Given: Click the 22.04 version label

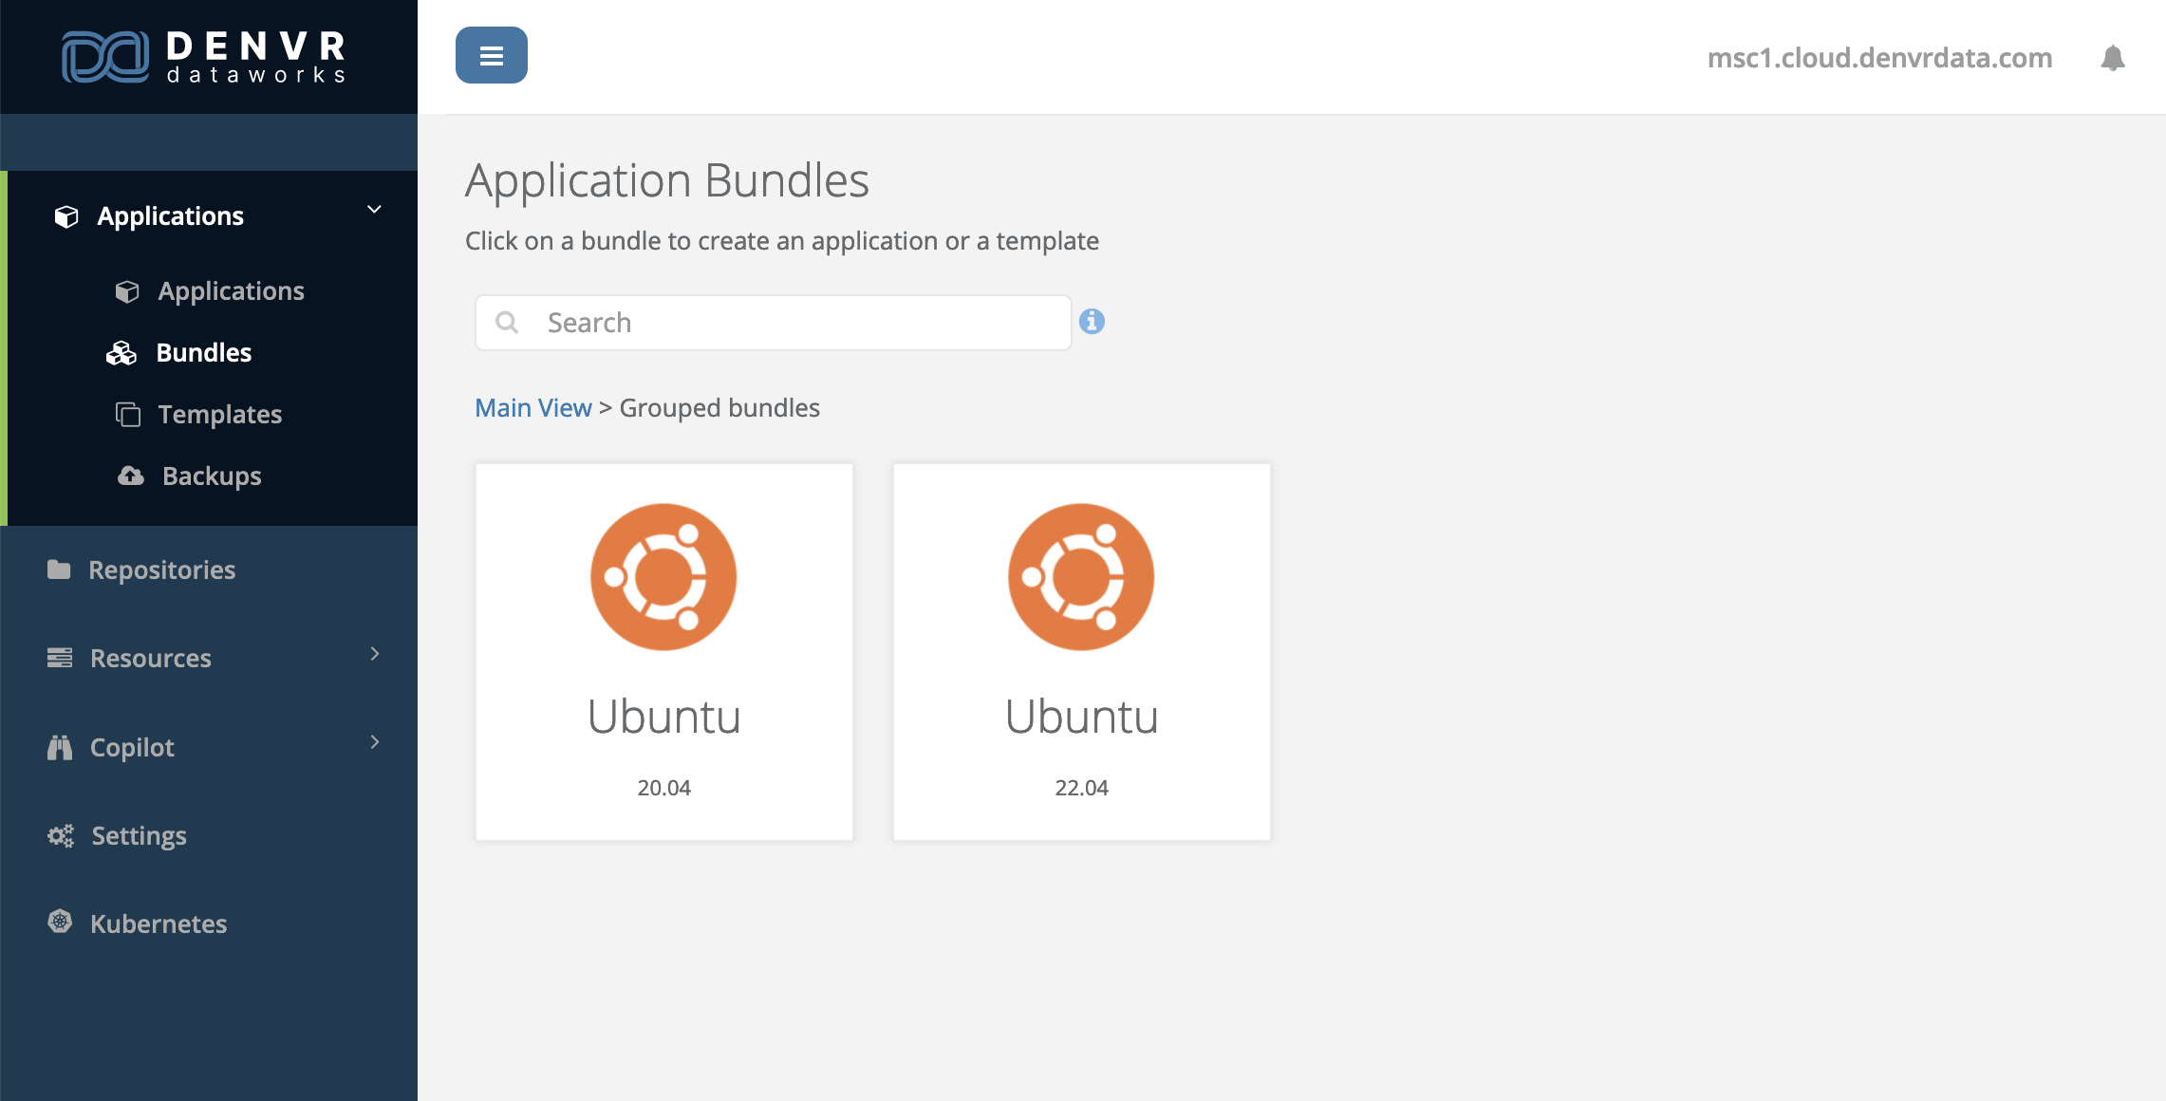Looking at the screenshot, I should [x=1081, y=788].
